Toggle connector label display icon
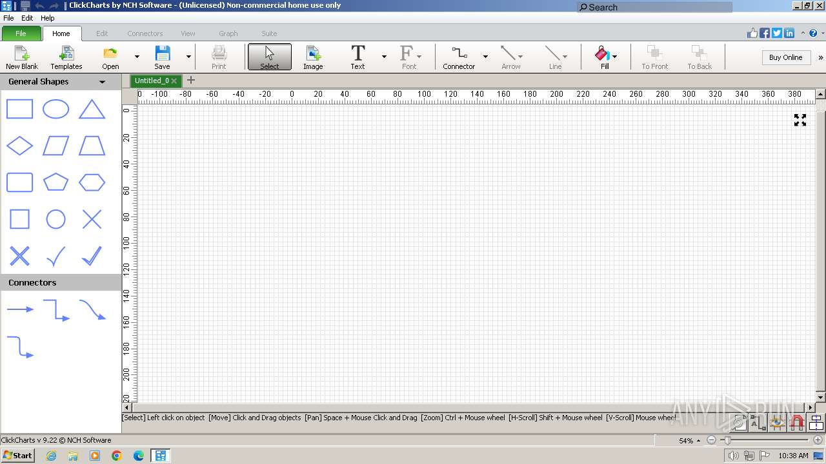The height and width of the screenshot is (464, 826). [x=758, y=423]
